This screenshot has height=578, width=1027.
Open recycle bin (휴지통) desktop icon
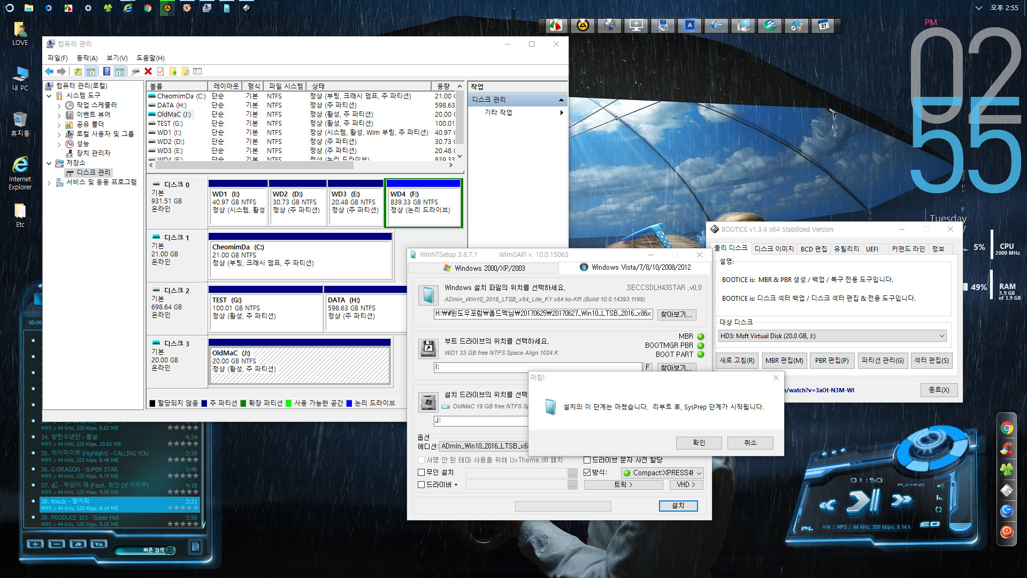click(x=20, y=124)
